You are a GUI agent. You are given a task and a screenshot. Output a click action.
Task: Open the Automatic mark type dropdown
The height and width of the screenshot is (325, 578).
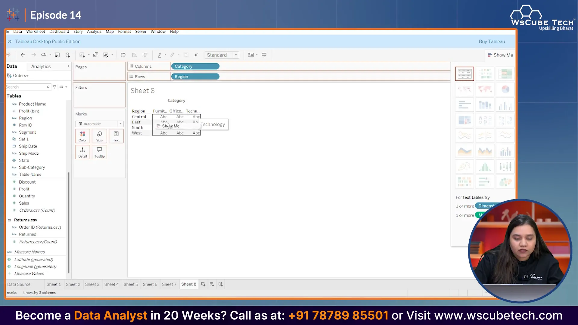(x=100, y=124)
